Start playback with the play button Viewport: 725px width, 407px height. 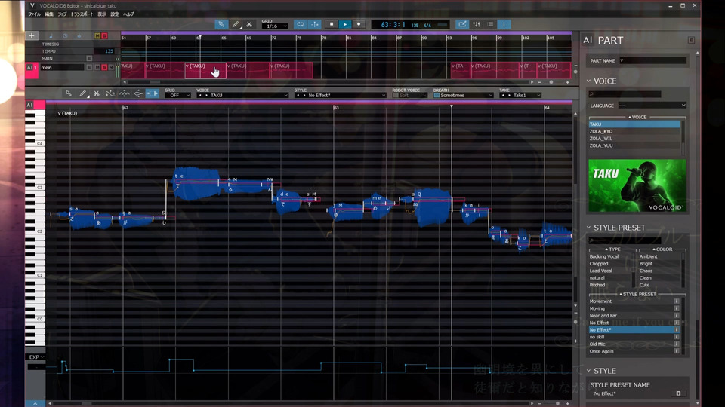[345, 24]
